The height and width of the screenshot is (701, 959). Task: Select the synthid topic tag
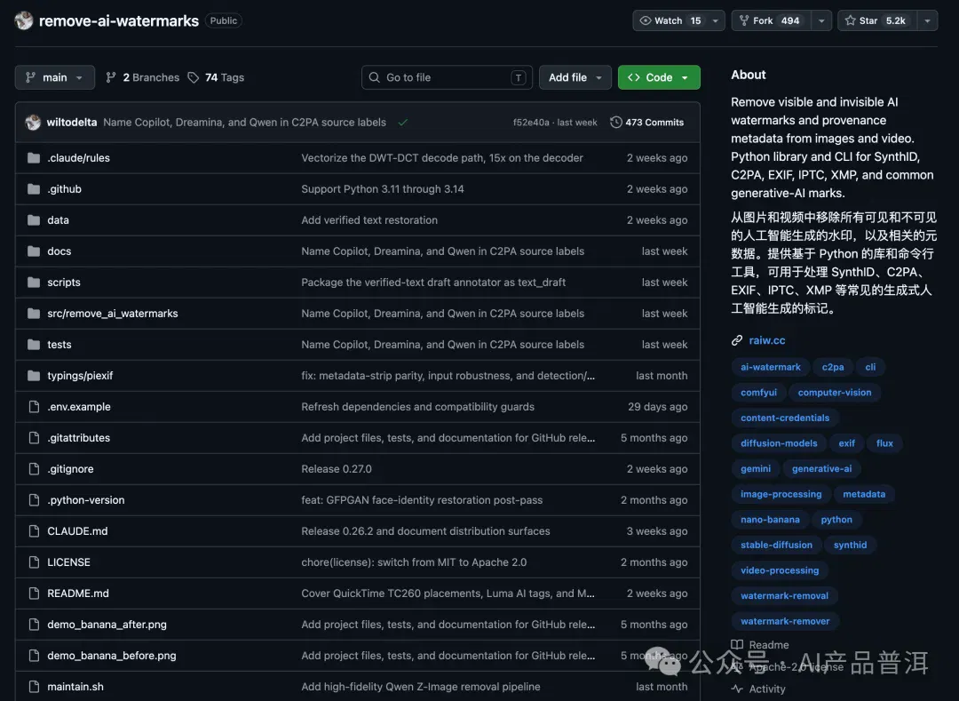click(x=850, y=545)
